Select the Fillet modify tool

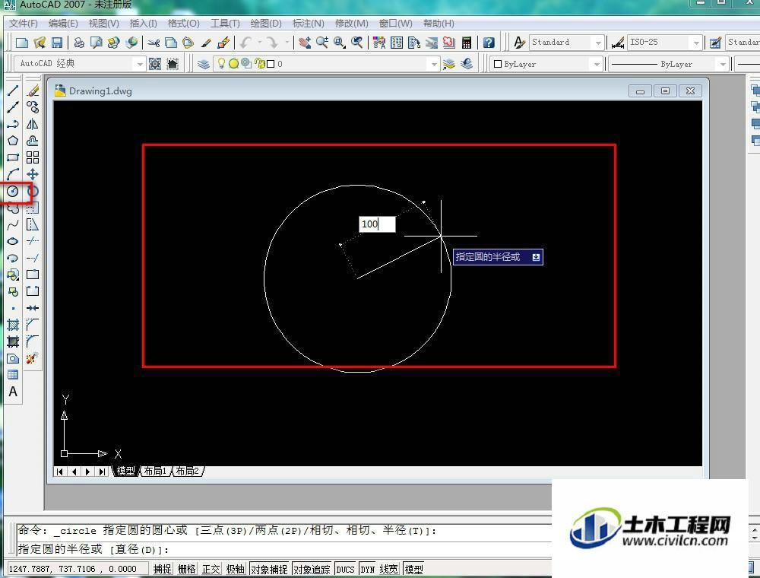(x=33, y=341)
